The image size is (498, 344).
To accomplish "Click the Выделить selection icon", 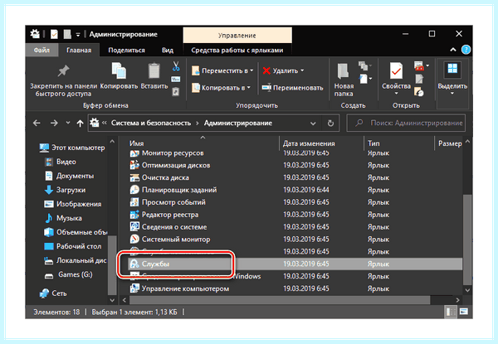I will pos(452,69).
